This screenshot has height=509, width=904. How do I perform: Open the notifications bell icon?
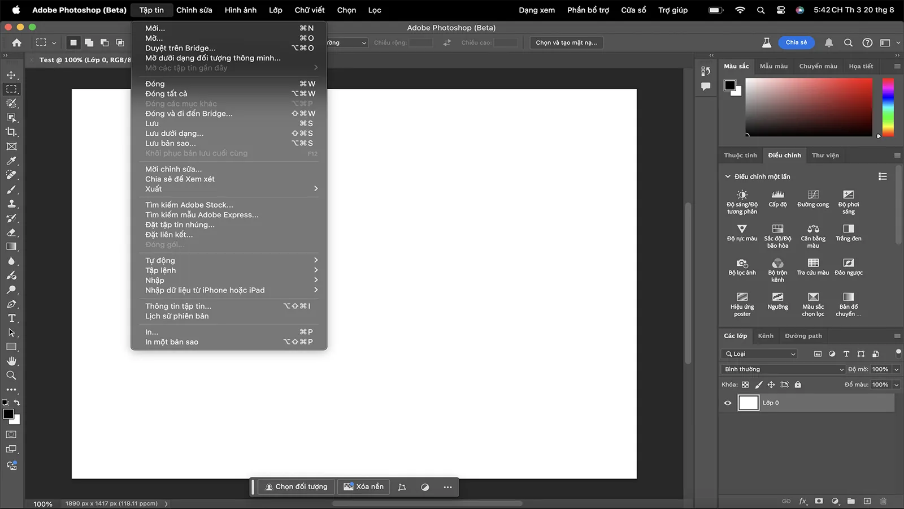[829, 42]
